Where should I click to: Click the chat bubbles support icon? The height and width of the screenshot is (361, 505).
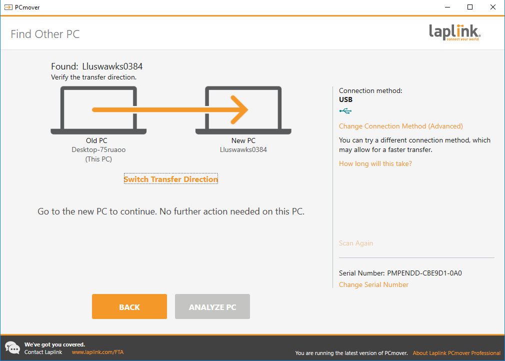coord(12,348)
